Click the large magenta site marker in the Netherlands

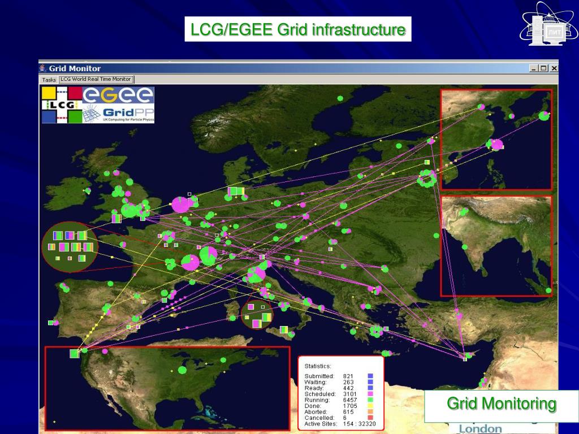coord(180,205)
